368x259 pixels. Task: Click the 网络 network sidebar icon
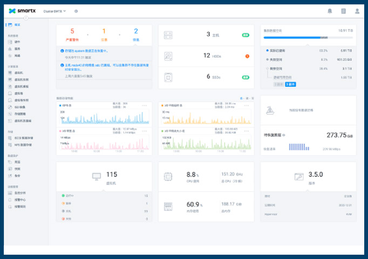pyautogui.click(x=10, y=55)
